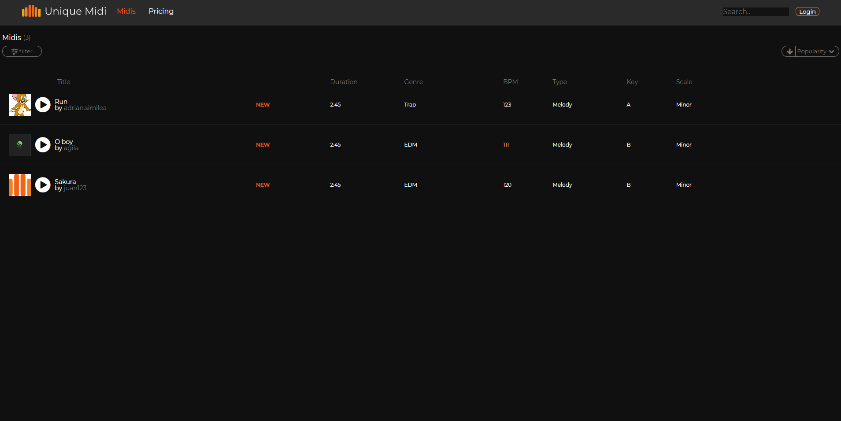
Task: Click the Key column header
Action: [632, 82]
